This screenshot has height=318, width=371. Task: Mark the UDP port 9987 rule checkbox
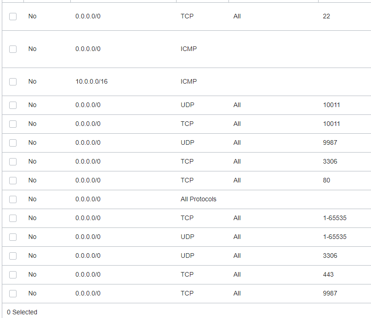click(13, 143)
